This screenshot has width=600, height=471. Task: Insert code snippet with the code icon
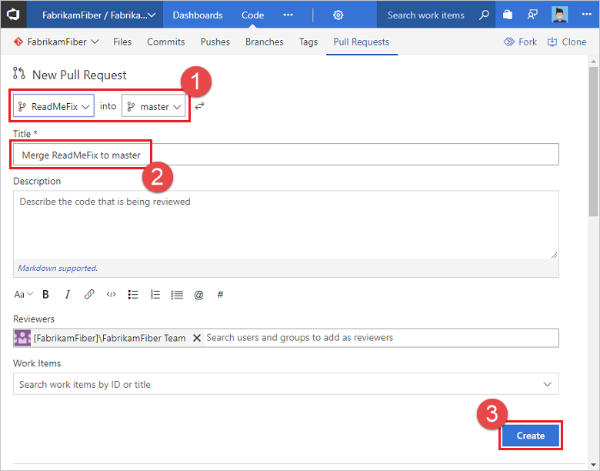[112, 294]
